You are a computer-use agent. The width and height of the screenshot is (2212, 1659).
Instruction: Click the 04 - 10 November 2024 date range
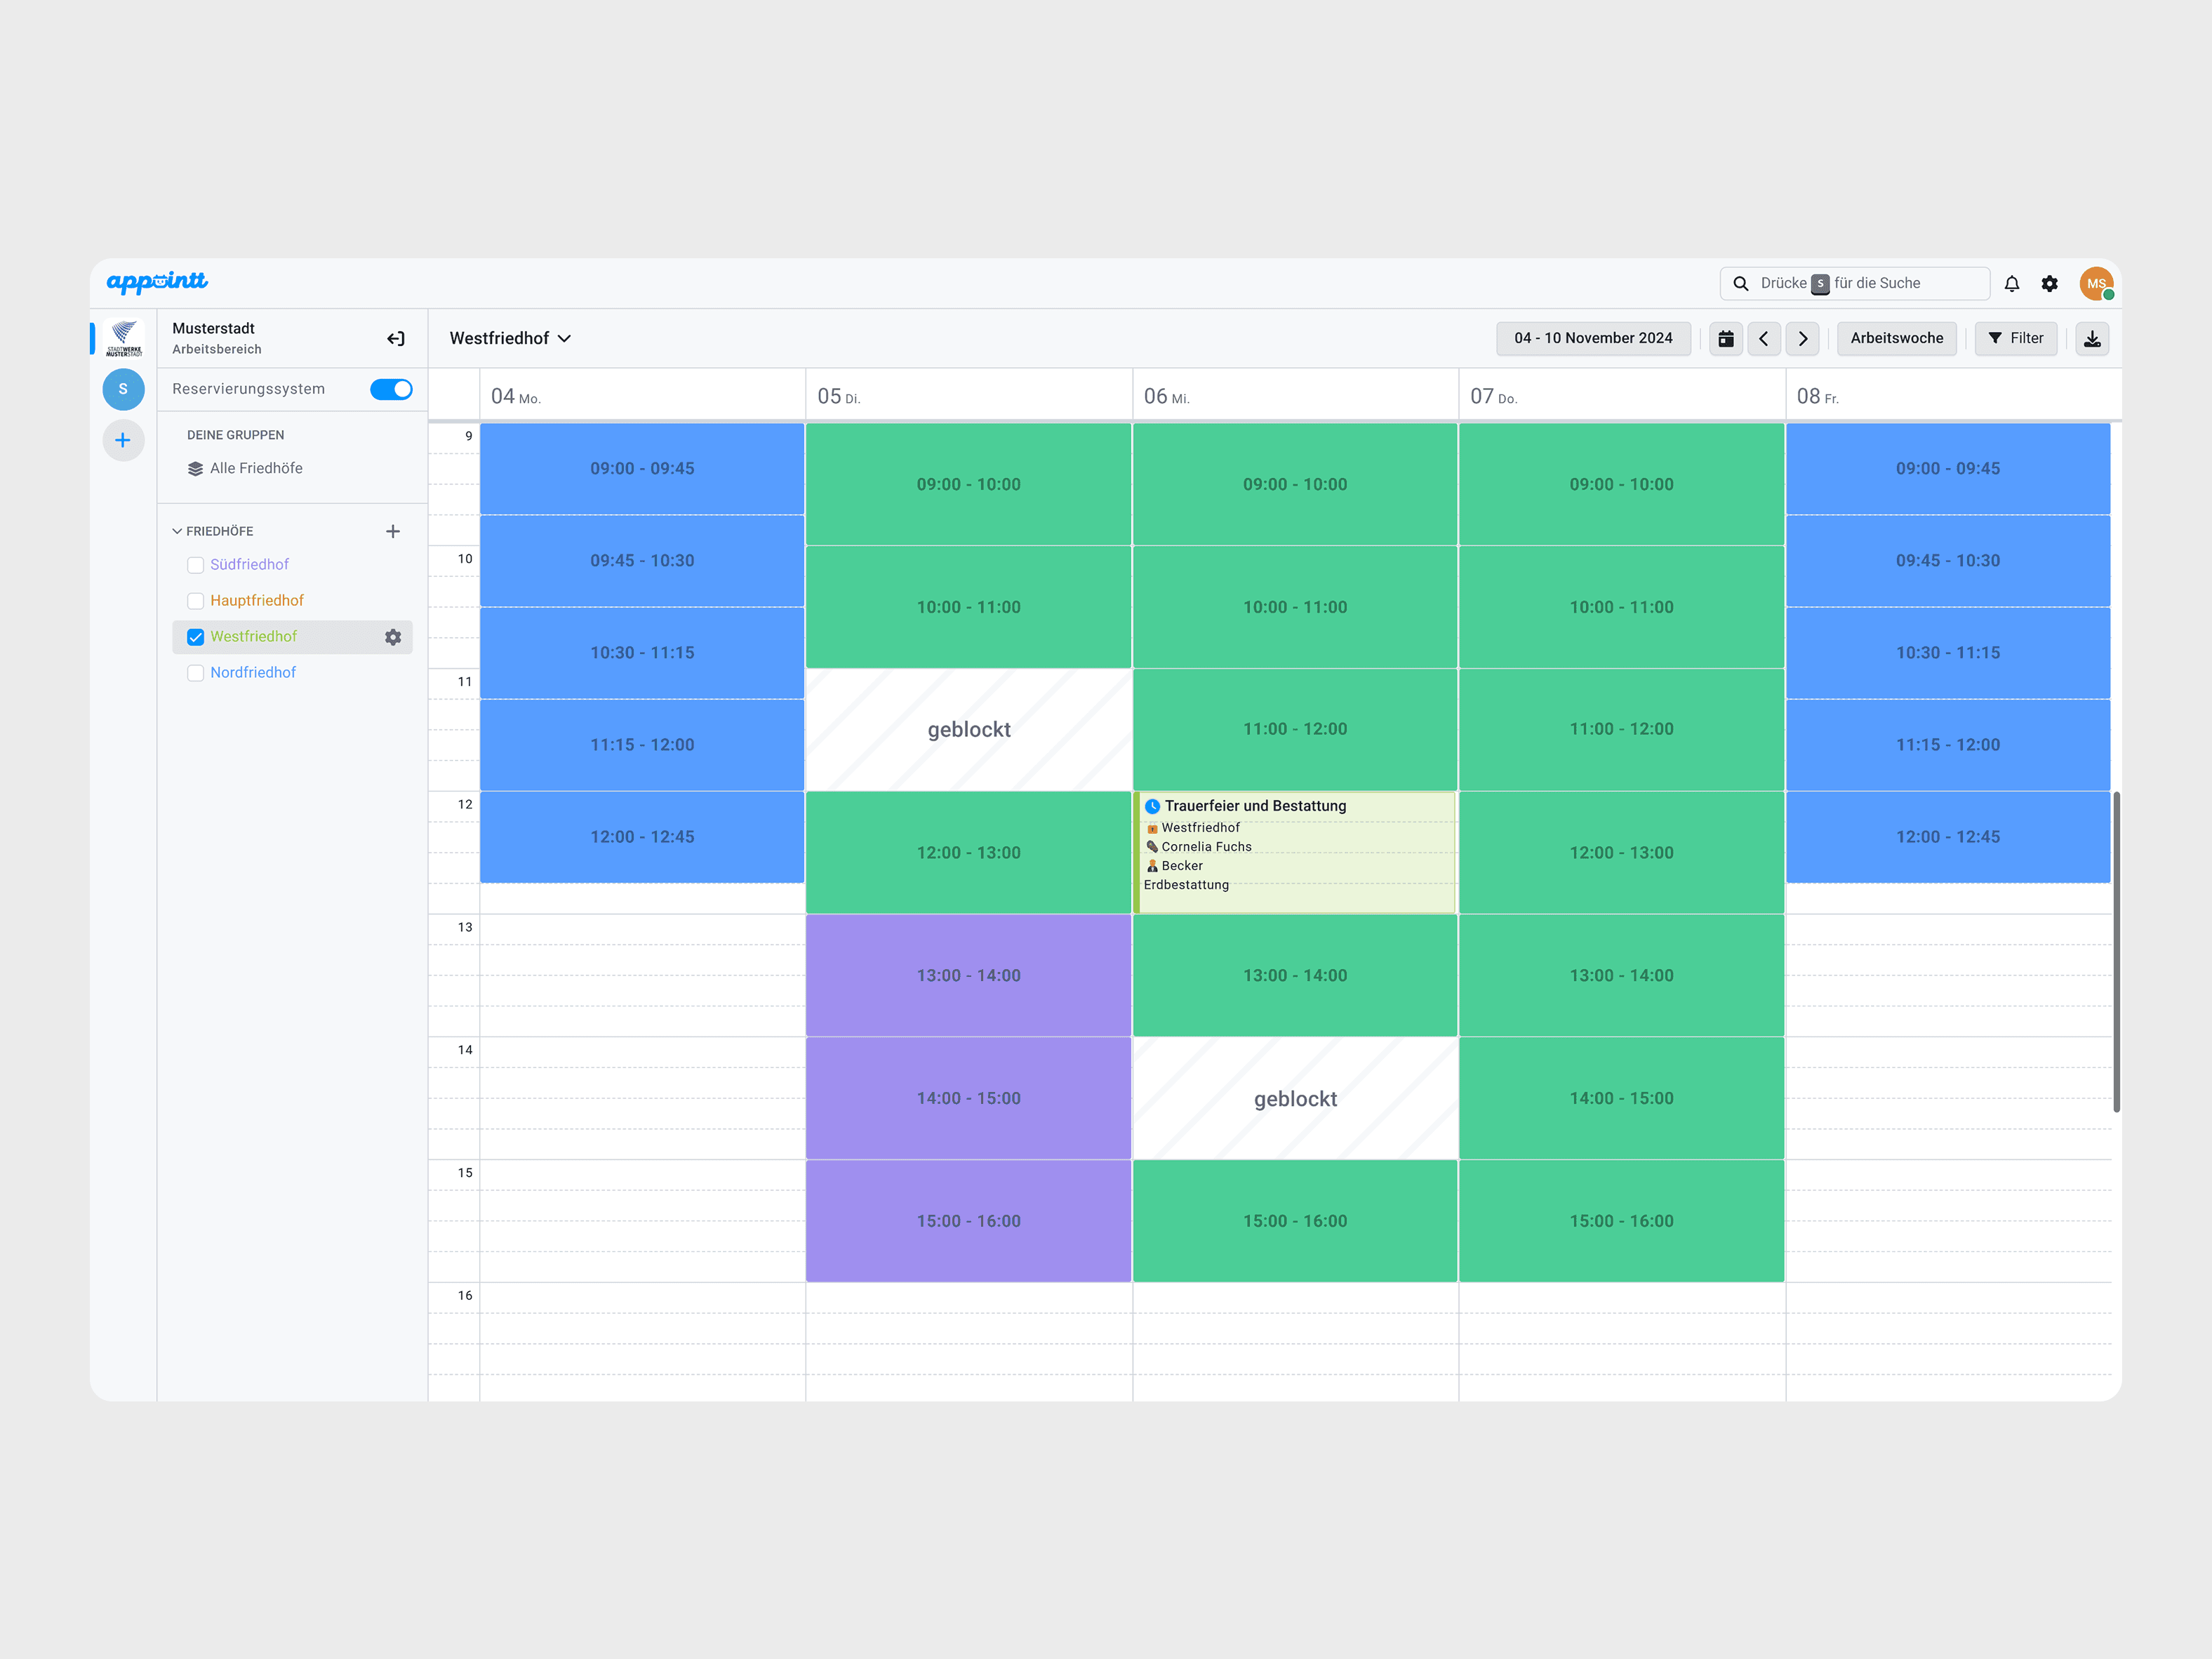click(x=1593, y=338)
